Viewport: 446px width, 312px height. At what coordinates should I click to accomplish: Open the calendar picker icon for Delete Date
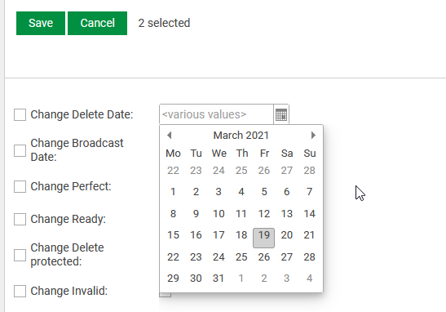coord(281,114)
